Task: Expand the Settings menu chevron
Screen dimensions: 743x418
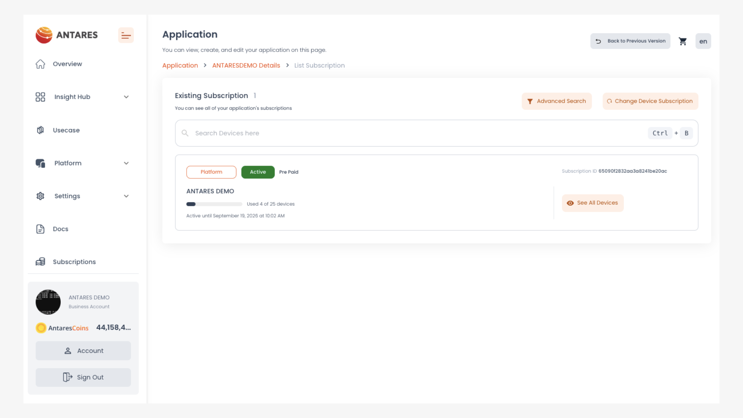Action: [126, 196]
